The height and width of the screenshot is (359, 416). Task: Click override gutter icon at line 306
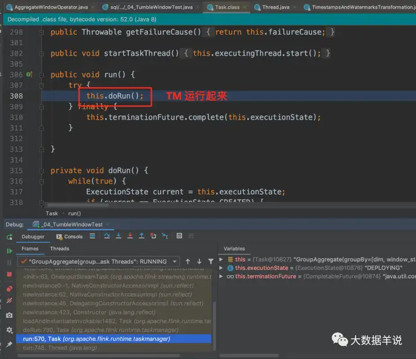click(29, 75)
